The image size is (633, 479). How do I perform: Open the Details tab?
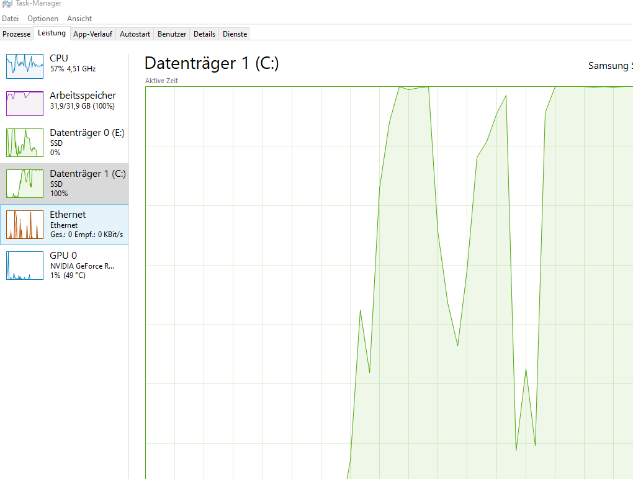coord(204,34)
